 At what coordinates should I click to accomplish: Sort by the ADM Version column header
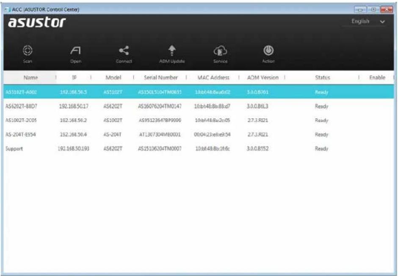(x=263, y=78)
